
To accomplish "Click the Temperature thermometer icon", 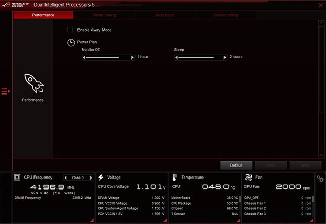I will (175, 178).
